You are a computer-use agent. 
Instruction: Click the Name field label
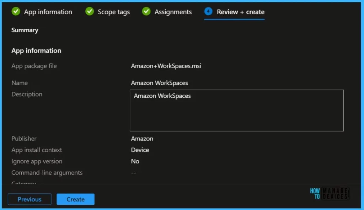pyautogui.click(x=20, y=83)
